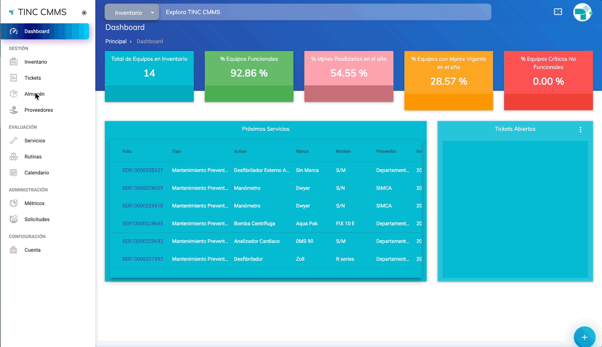This screenshot has width=602, height=347.
Task: Toggle fullscreen mode icon in top bar
Action: click(558, 12)
